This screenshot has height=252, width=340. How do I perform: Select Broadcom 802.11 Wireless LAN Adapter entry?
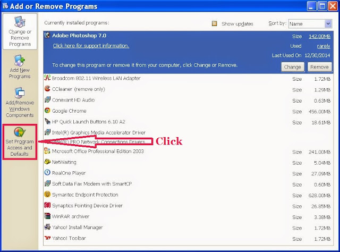pyautogui.click(x=188, y=79)
